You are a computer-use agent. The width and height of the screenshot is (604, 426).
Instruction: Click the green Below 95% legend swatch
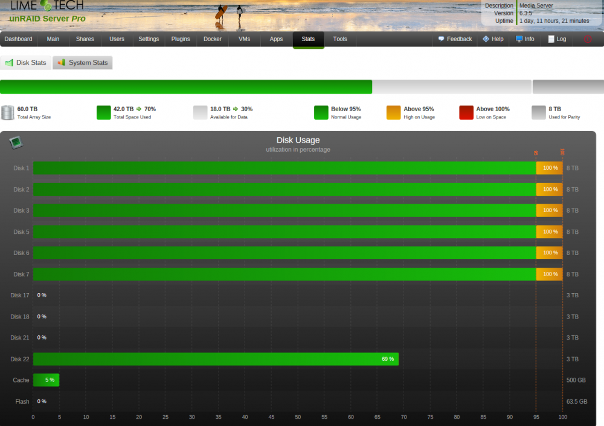click(321, 112)
